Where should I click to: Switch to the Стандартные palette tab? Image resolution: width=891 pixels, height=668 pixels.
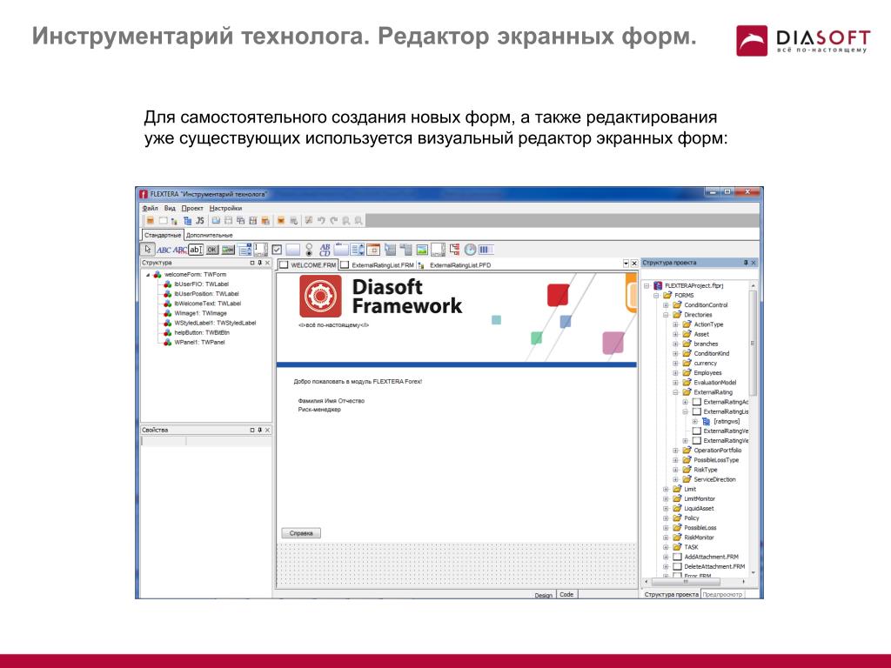[163, 235]
